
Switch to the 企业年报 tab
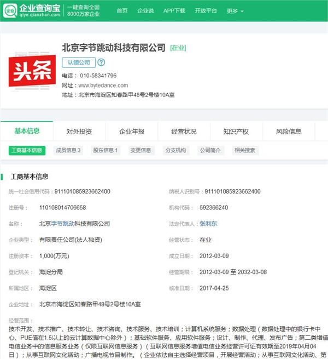tap(132, 132)
